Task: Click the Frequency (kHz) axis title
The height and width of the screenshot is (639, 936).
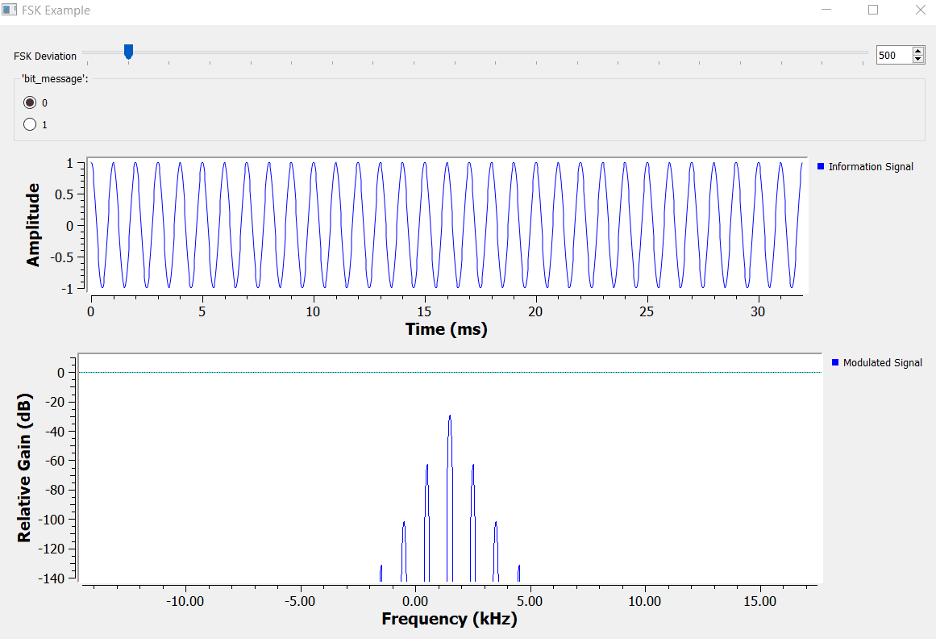Action: [x=449, y=619]
